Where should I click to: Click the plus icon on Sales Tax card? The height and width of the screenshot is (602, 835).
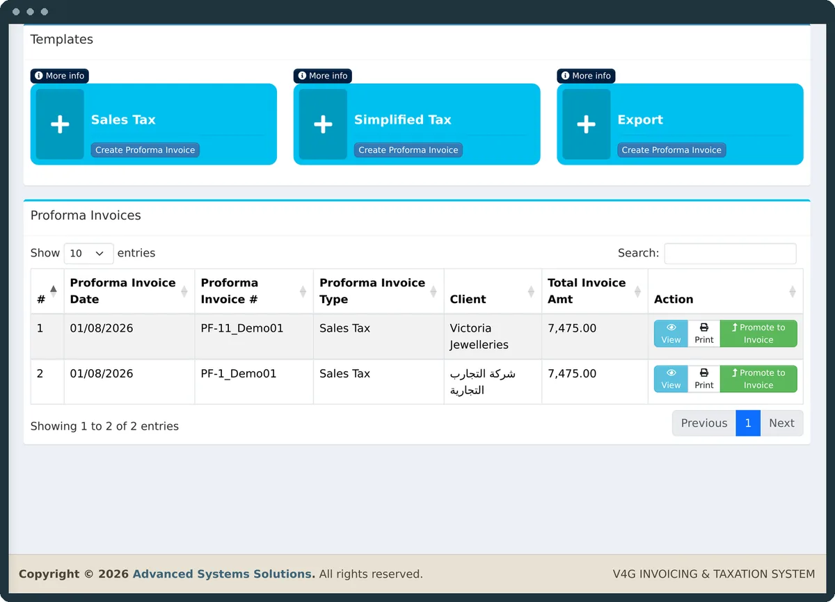(x=60, y=124)
